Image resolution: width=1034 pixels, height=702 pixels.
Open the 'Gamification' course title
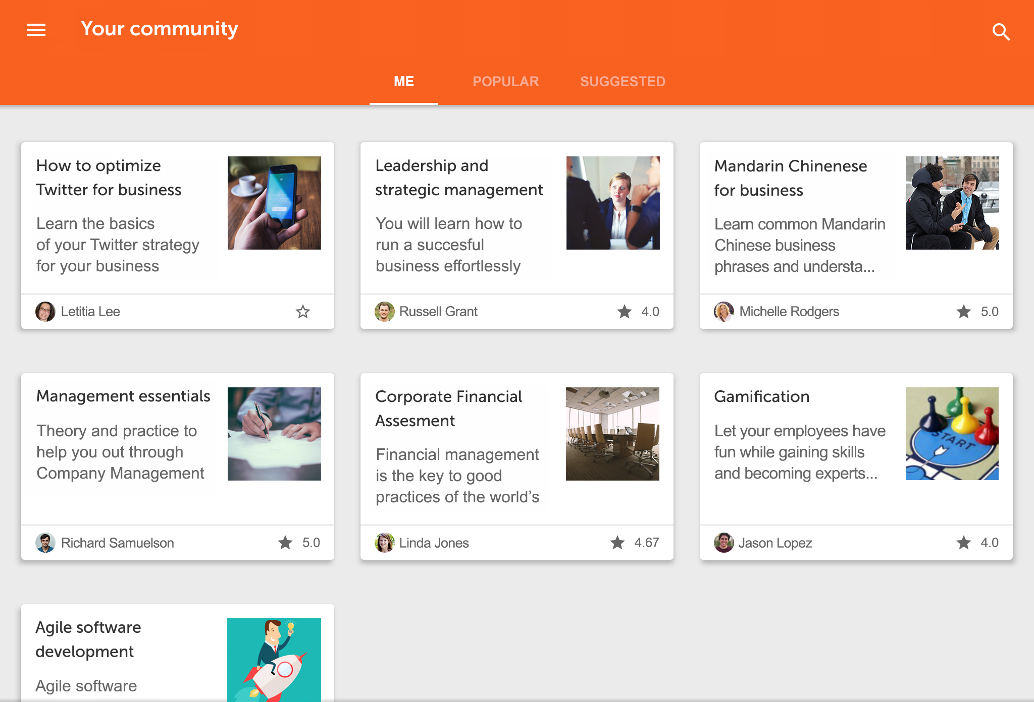point(761,396)
